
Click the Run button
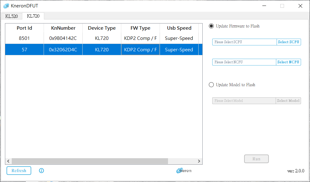pyautogui.click(x=256, y=159)
